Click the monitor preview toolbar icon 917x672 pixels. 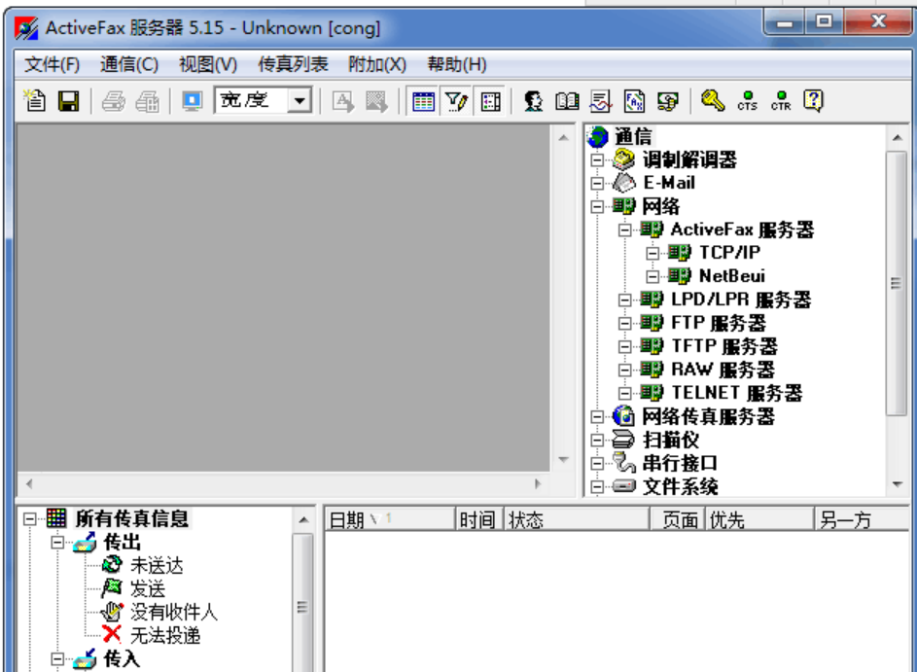(192, 101)
